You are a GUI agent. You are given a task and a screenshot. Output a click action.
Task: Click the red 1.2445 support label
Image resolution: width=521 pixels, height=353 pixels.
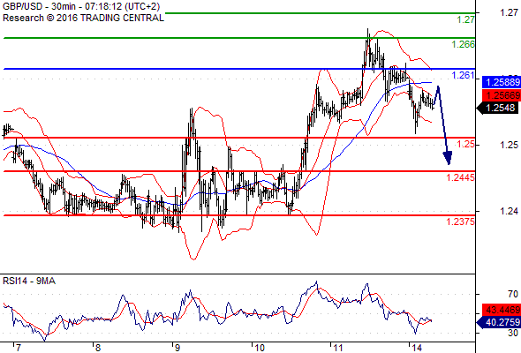[461, 177]
